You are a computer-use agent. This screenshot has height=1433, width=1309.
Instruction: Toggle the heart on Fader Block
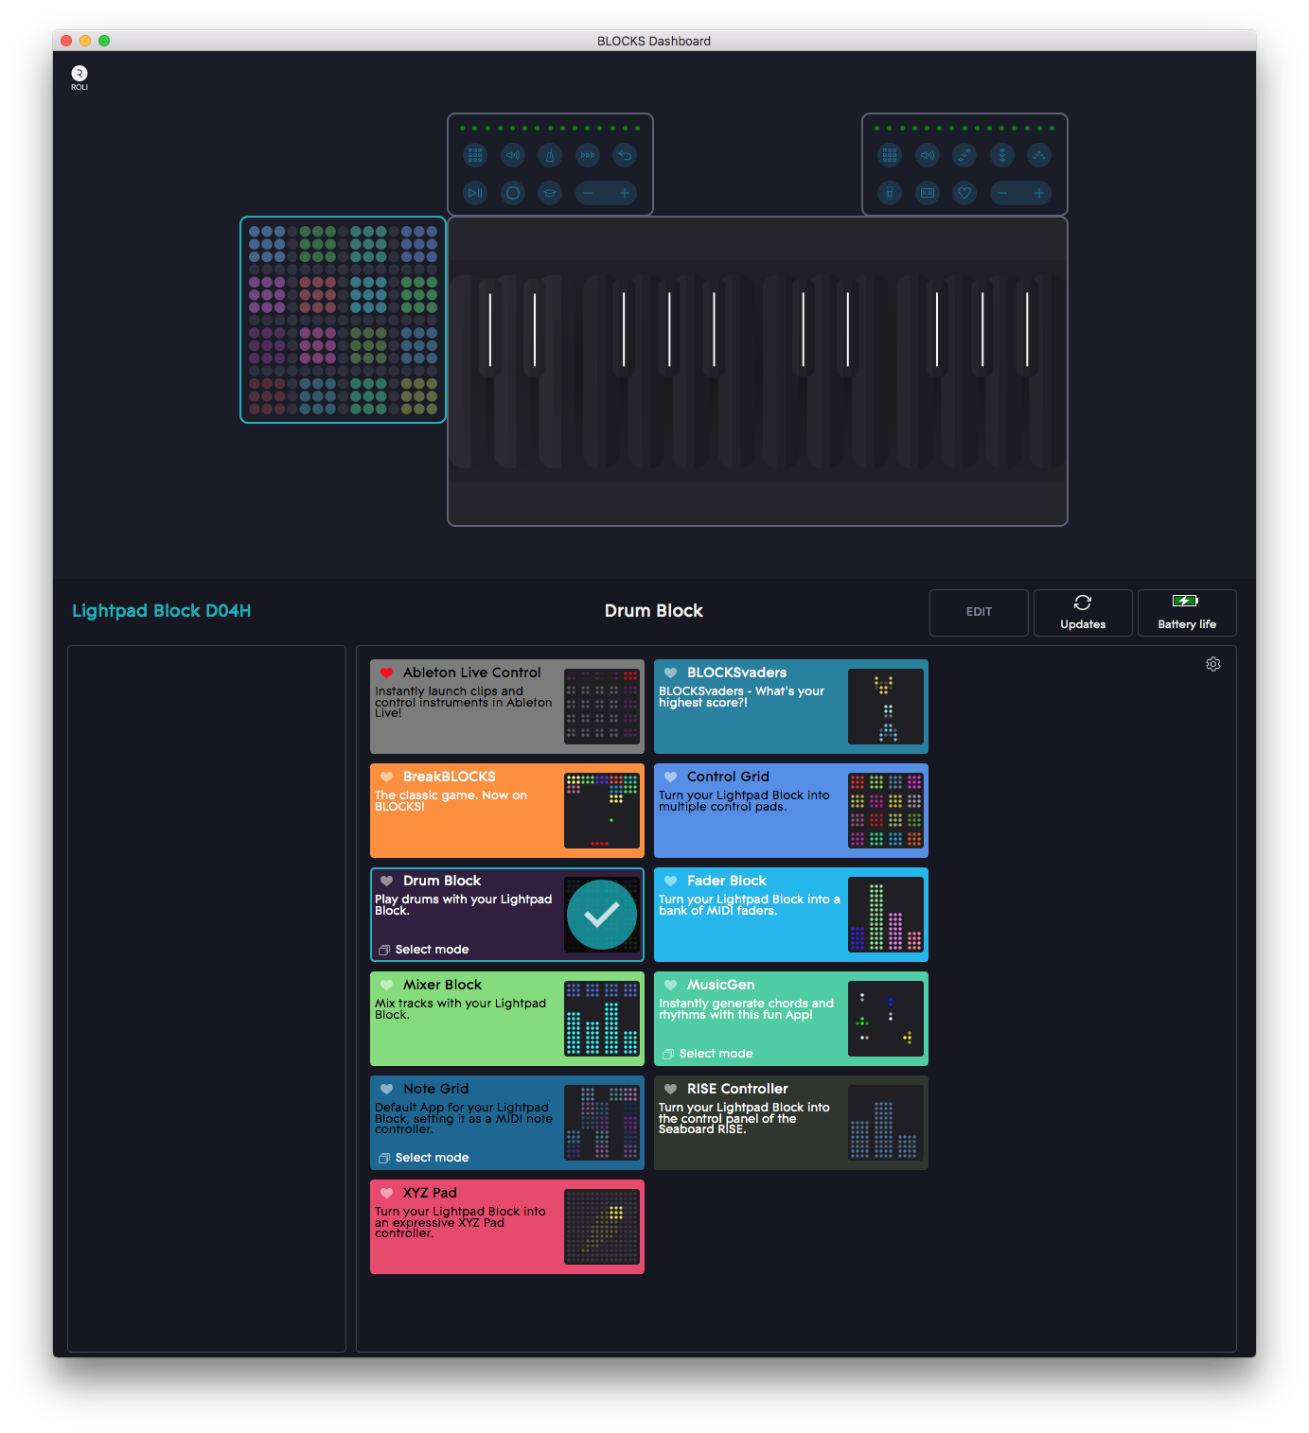pos(670,881)
